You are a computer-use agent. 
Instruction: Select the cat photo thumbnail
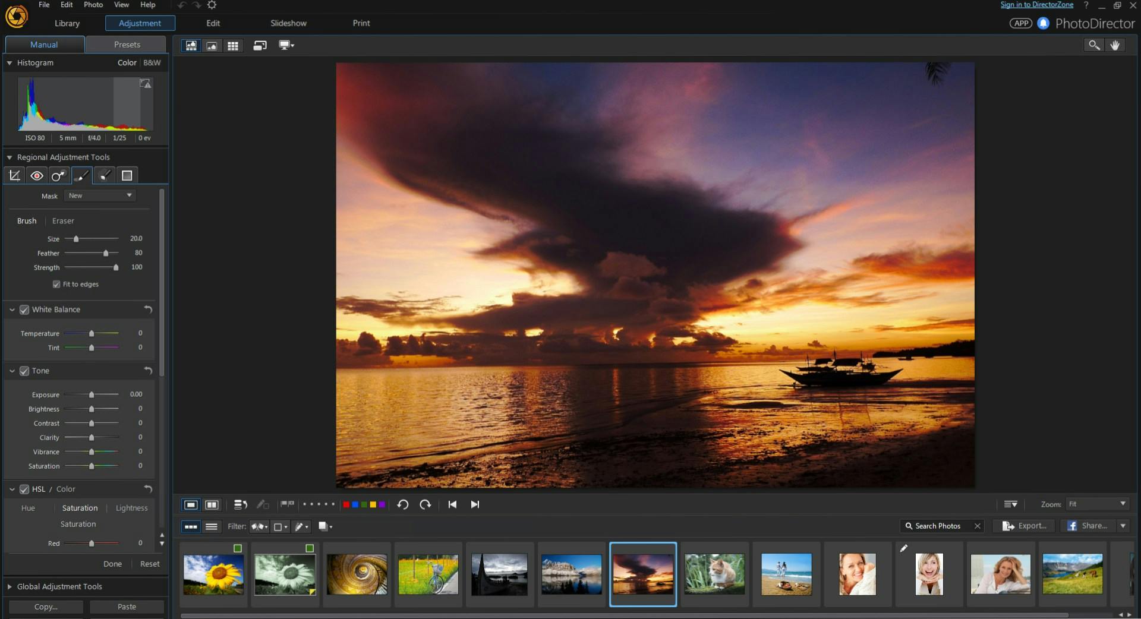point(714,574)
